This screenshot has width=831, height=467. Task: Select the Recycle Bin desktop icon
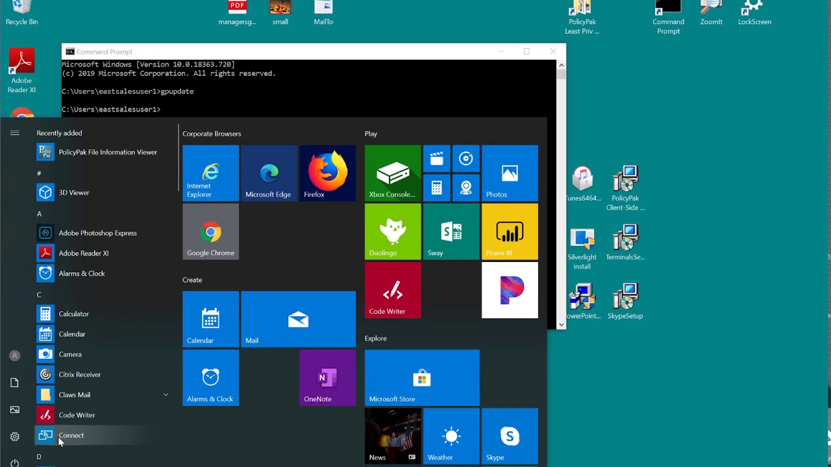pyautogui.click(x=21, y=13)
